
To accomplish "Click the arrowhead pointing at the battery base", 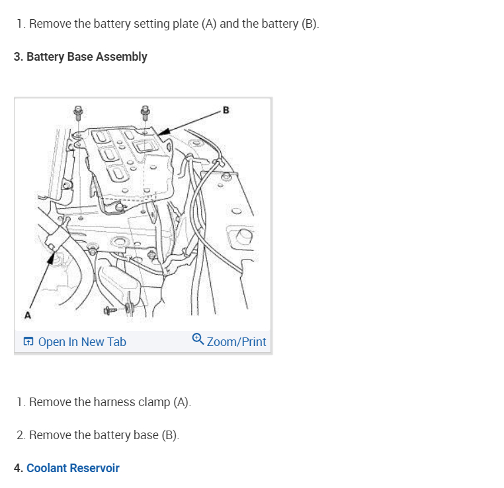I will [162, 132].
